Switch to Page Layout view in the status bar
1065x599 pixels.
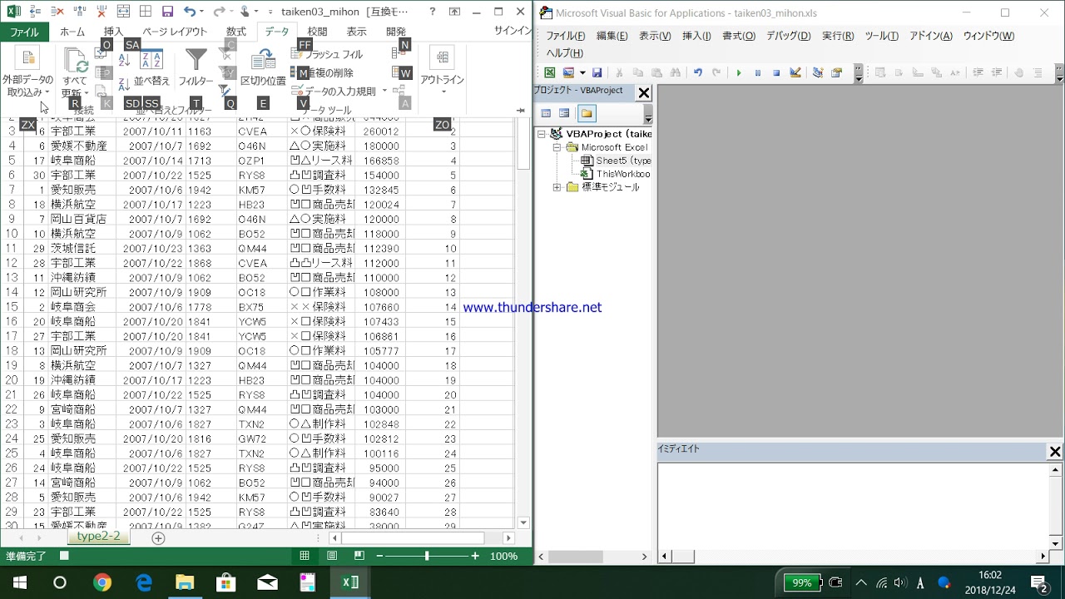pos(332,556)
